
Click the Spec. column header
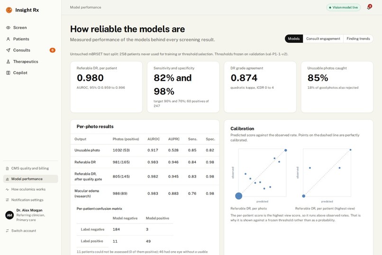tap(210, 139)
